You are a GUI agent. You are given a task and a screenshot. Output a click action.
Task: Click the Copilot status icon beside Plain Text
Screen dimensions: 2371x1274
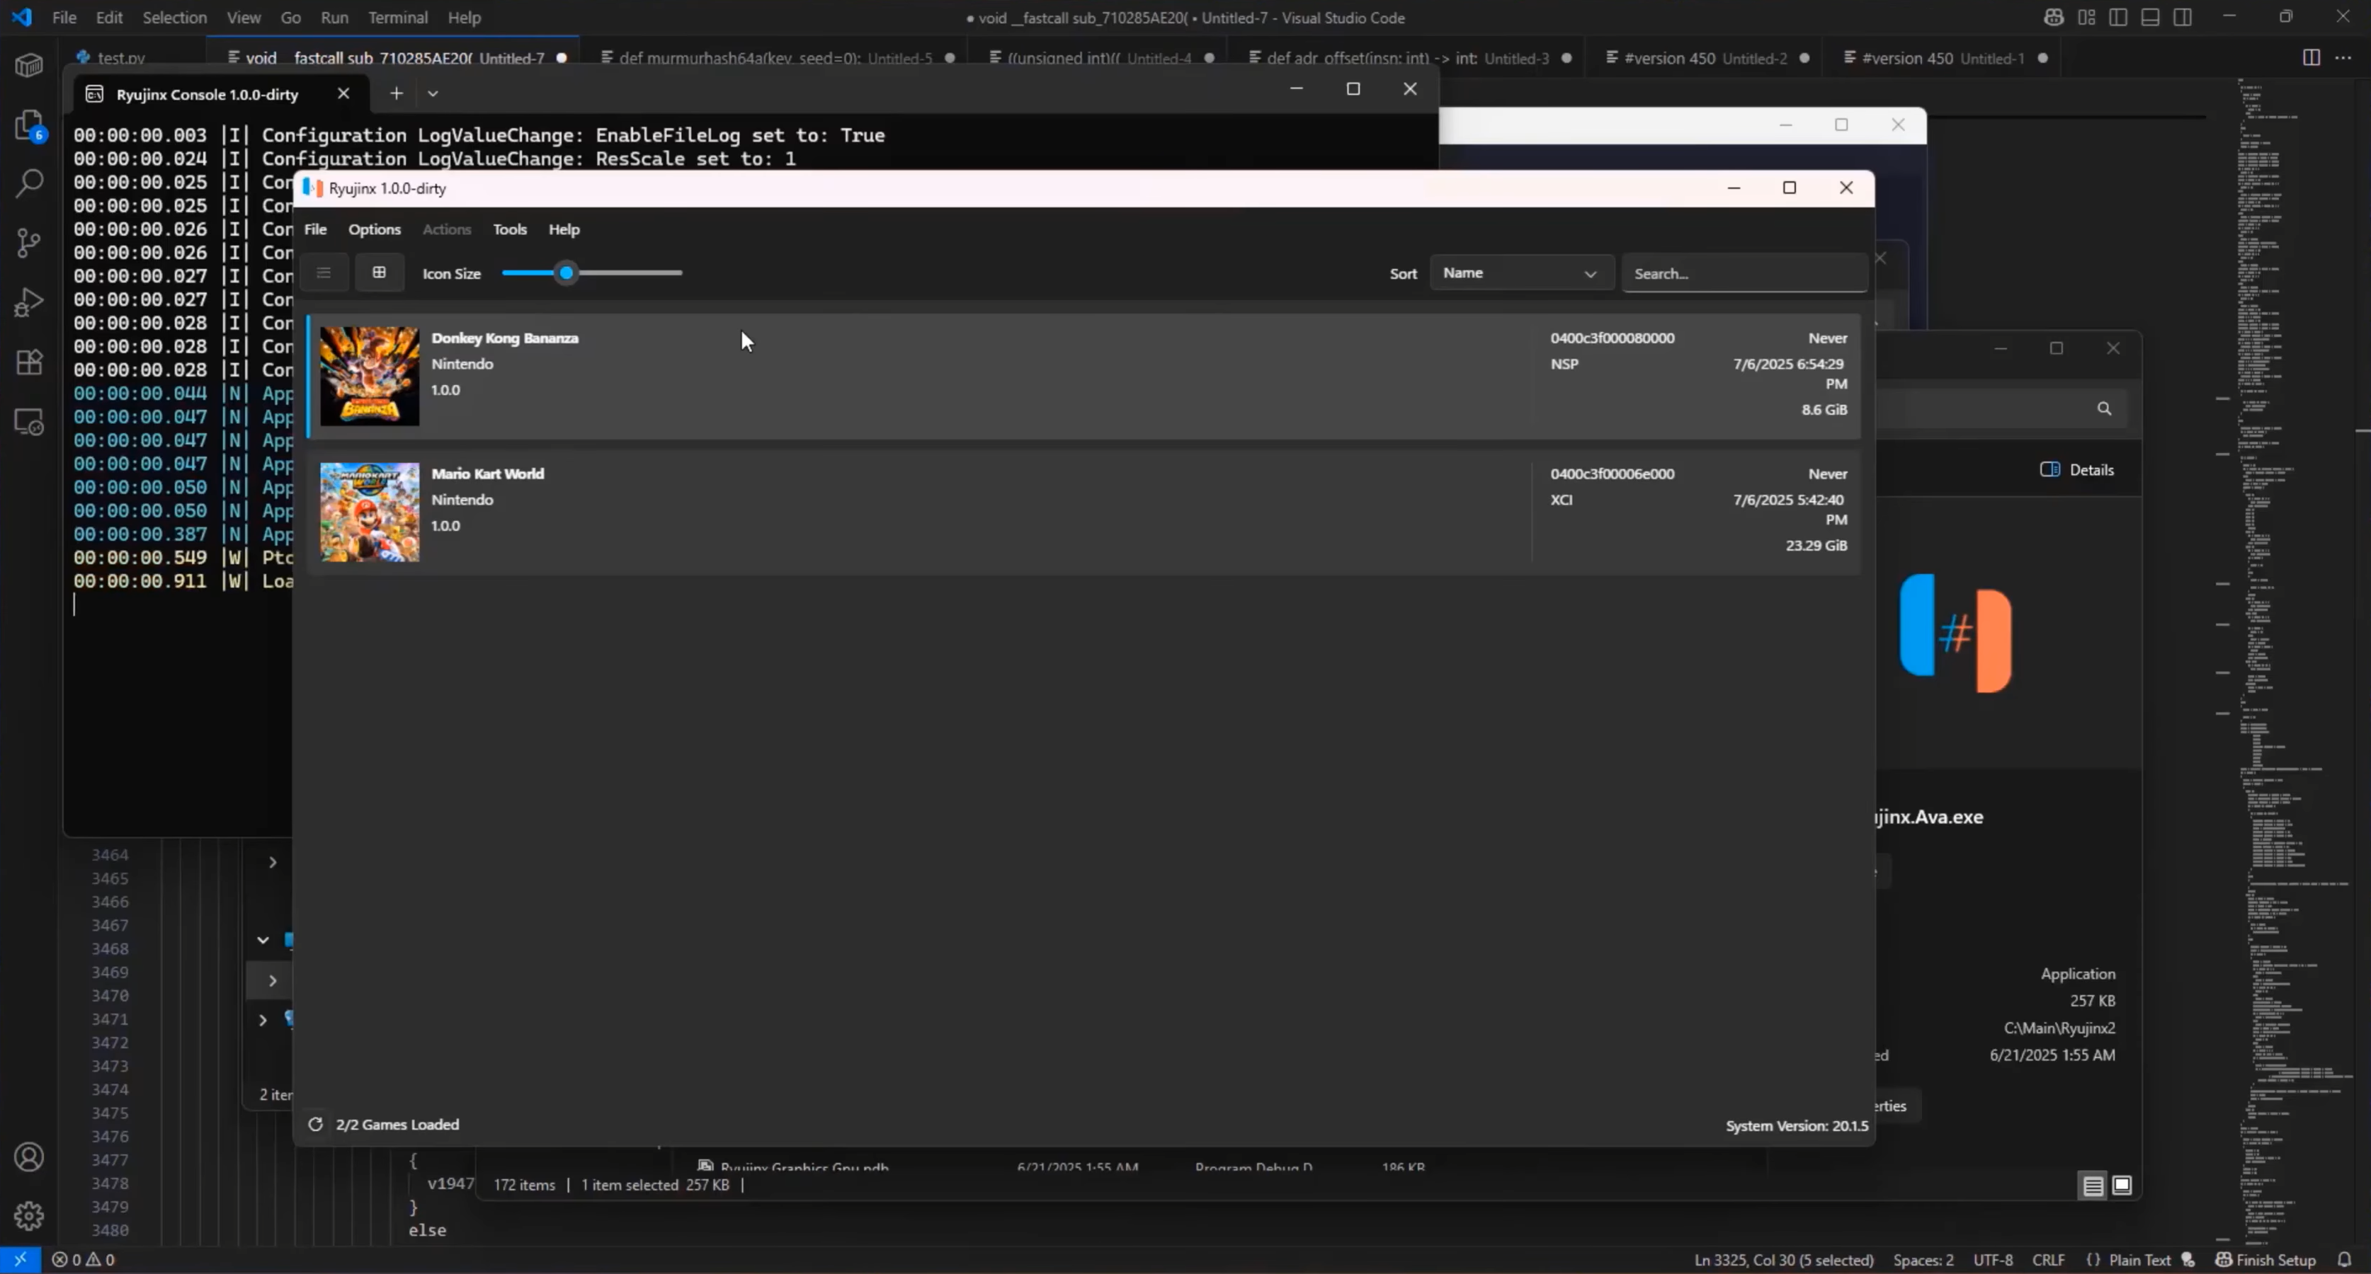pyautogui.click(x=2189, y=1259)
